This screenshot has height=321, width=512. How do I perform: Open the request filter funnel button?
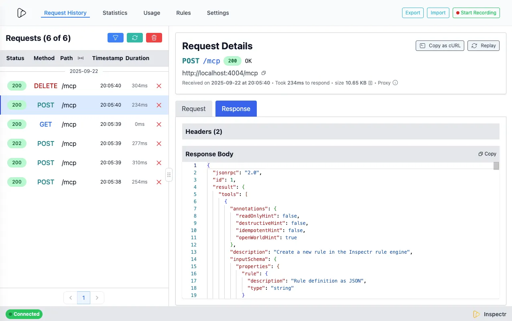coord(116,38)
